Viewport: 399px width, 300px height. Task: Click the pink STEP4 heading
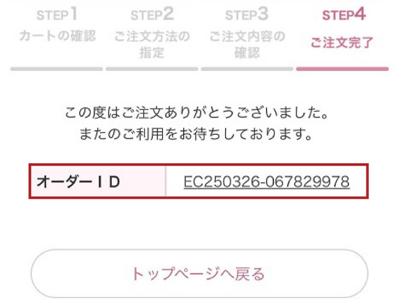coord(344,15)
